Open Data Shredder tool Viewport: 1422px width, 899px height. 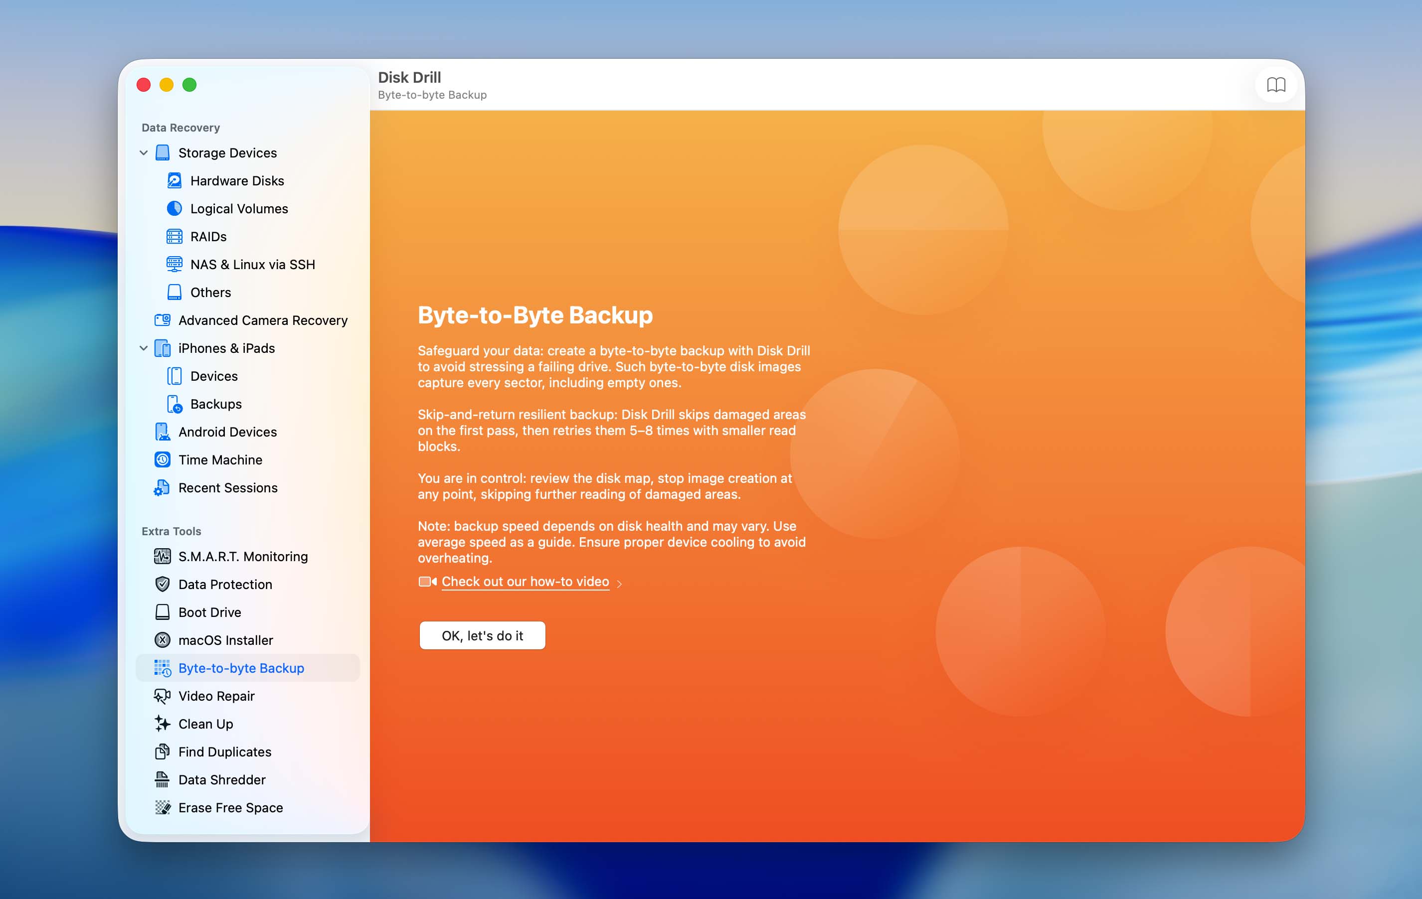(x=248, y=780)
